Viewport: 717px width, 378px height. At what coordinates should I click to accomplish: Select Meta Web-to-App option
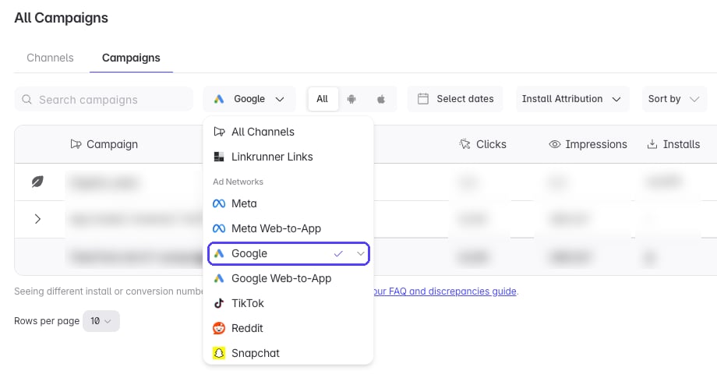point(288,228)
